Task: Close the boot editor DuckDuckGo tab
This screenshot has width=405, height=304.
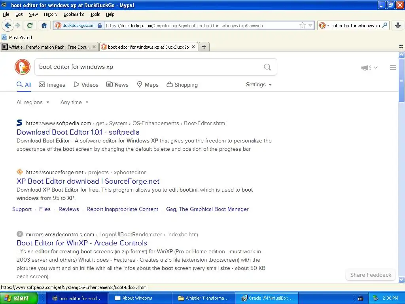Action: [193, 47]
